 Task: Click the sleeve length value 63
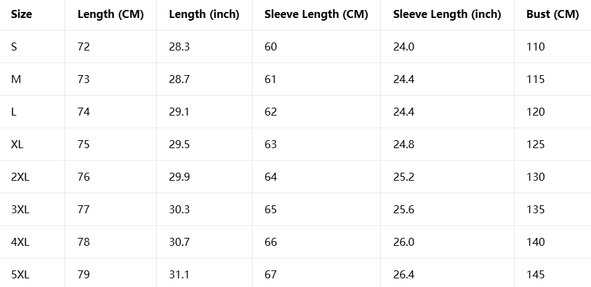tap(271, 144)
